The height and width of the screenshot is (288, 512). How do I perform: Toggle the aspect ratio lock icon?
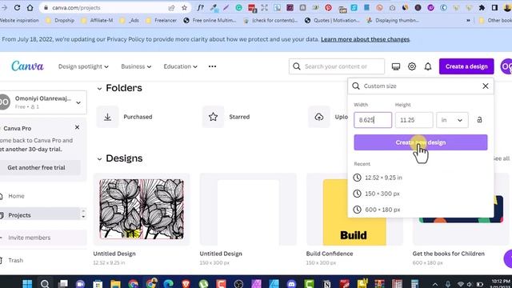479,120
